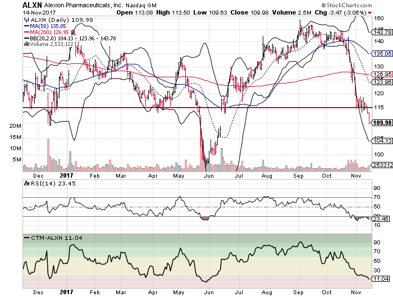Click the RSI panel triangle icon
This screenshot has height=297, width=393.
pyautogui.click(x=26, y=183)
